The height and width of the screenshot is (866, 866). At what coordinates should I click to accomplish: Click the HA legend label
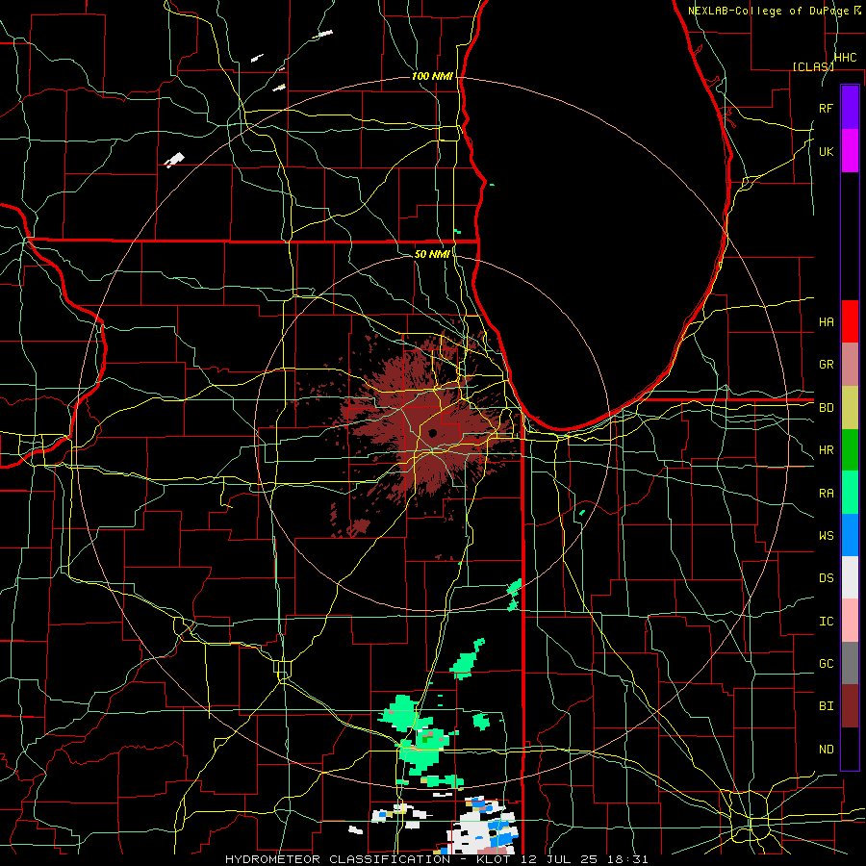[x=826, y=321]
